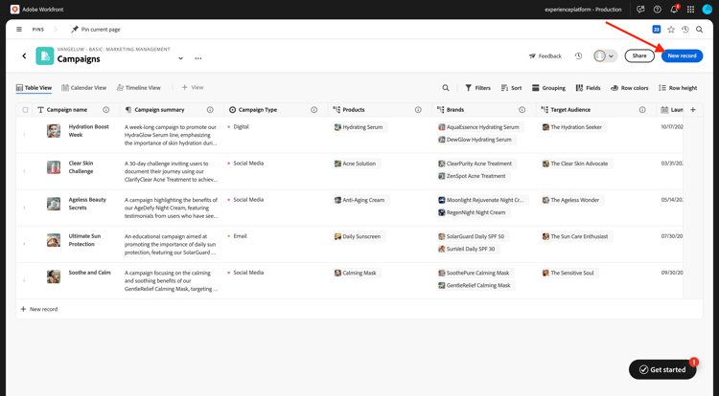Open the Grouping options
Viewport: 719px width, 396px height.
[x=548, y=88]
